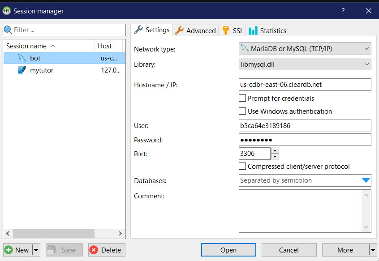
Task: Switch to the SSL tab
Action: (232, 30)
